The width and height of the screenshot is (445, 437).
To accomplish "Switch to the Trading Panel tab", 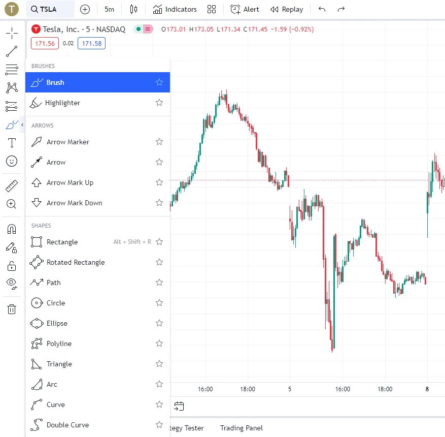I will (241, 427).
